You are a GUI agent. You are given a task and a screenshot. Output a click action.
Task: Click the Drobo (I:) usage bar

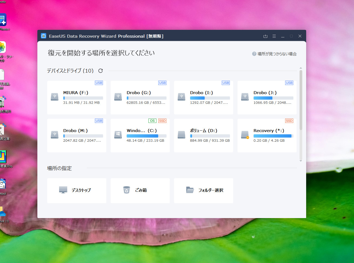coord(210,98)
